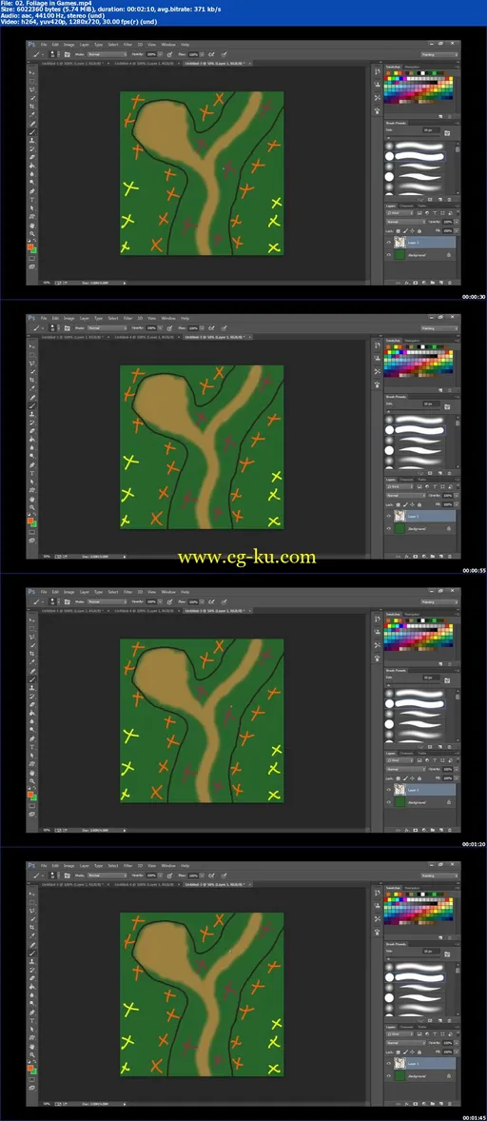The image size is (487, 1121).
Task: Enable airbrush mode in the 00:00:30 options bar
Action: [x=212, y=54]
